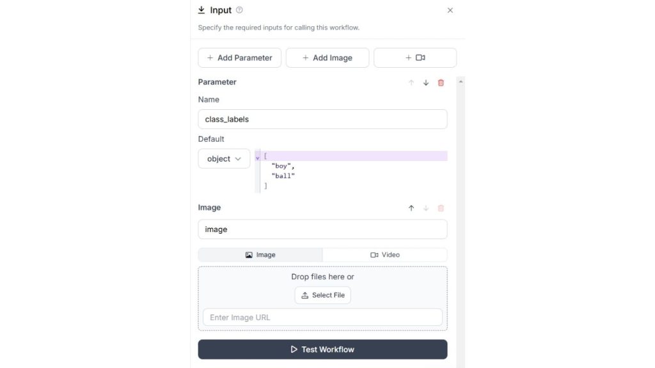The width and height of the screenshot is (655, 368).
Task: Collapse the JSON array fold arrow
Action: (258, 157)
